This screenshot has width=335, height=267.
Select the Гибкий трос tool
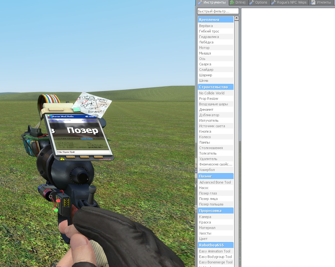click(x=215, y=31)
